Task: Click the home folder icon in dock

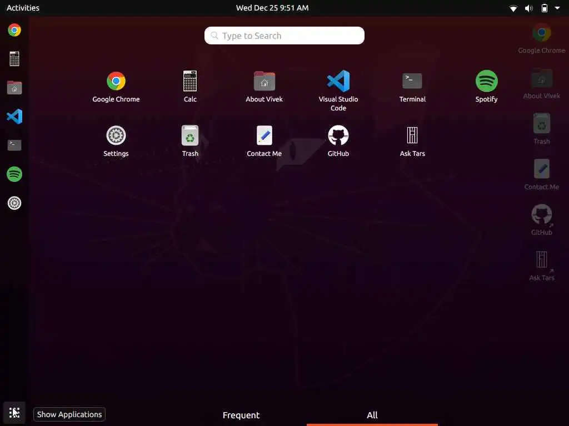Action: click(14, 87)
